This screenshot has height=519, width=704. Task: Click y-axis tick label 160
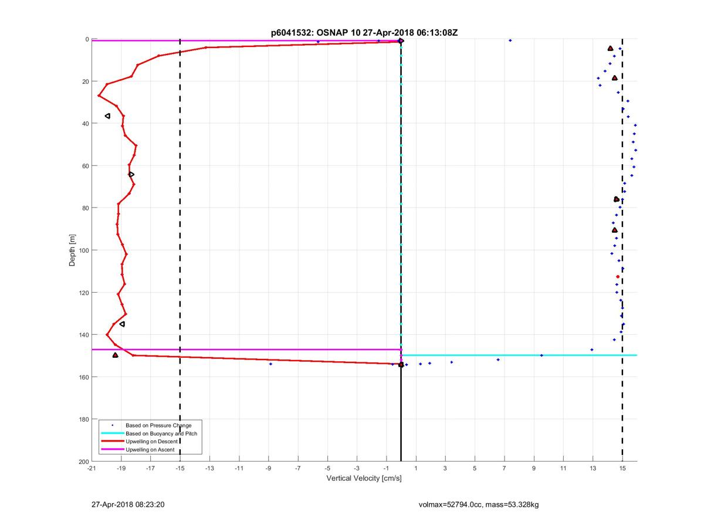point(83,377)
